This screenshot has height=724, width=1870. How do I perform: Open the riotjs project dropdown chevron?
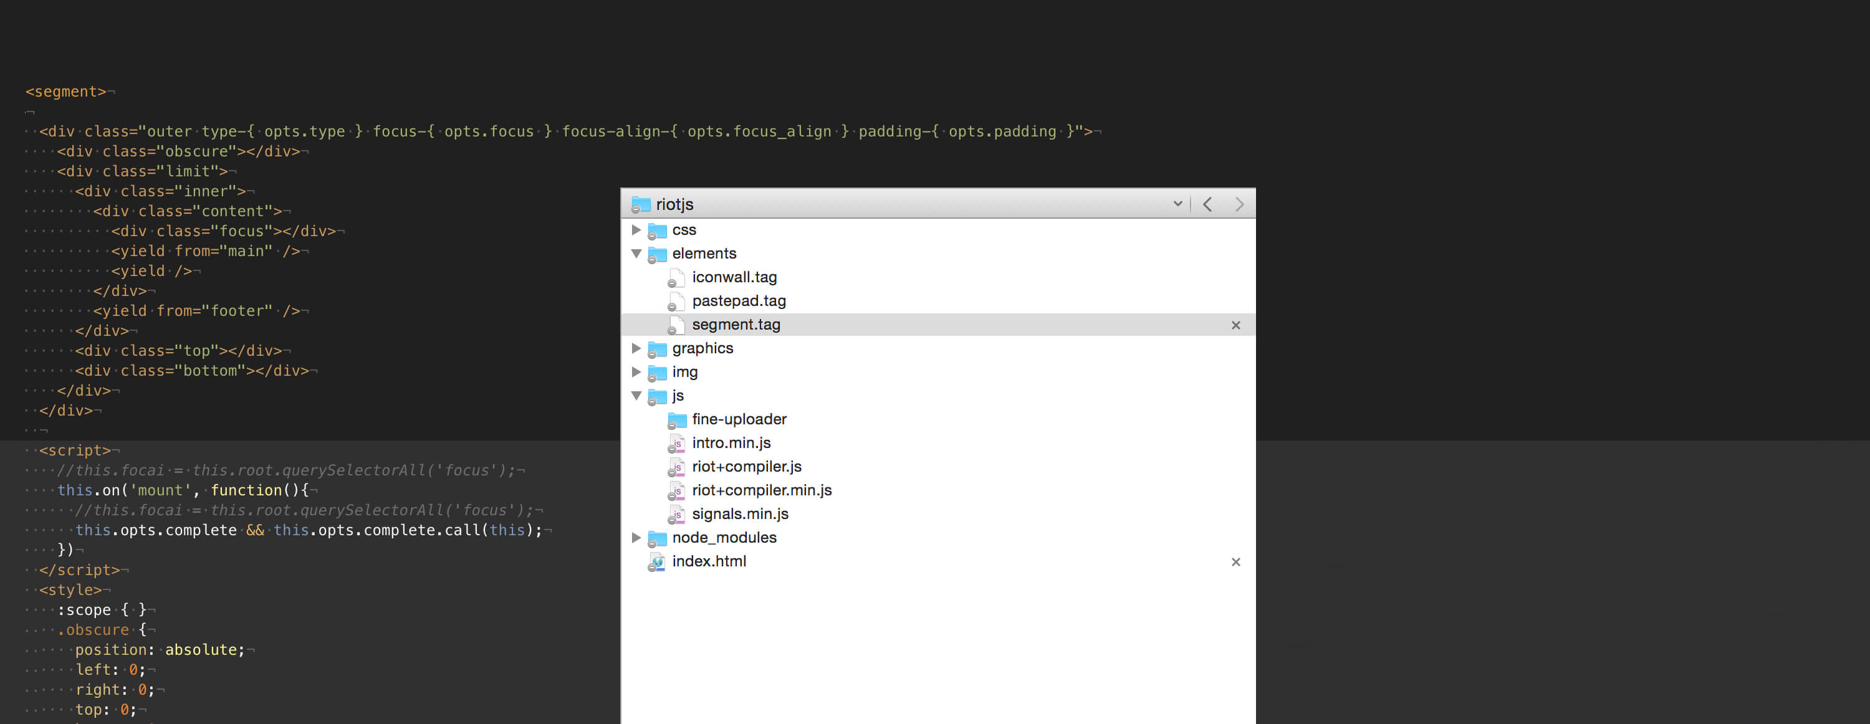1177,204
